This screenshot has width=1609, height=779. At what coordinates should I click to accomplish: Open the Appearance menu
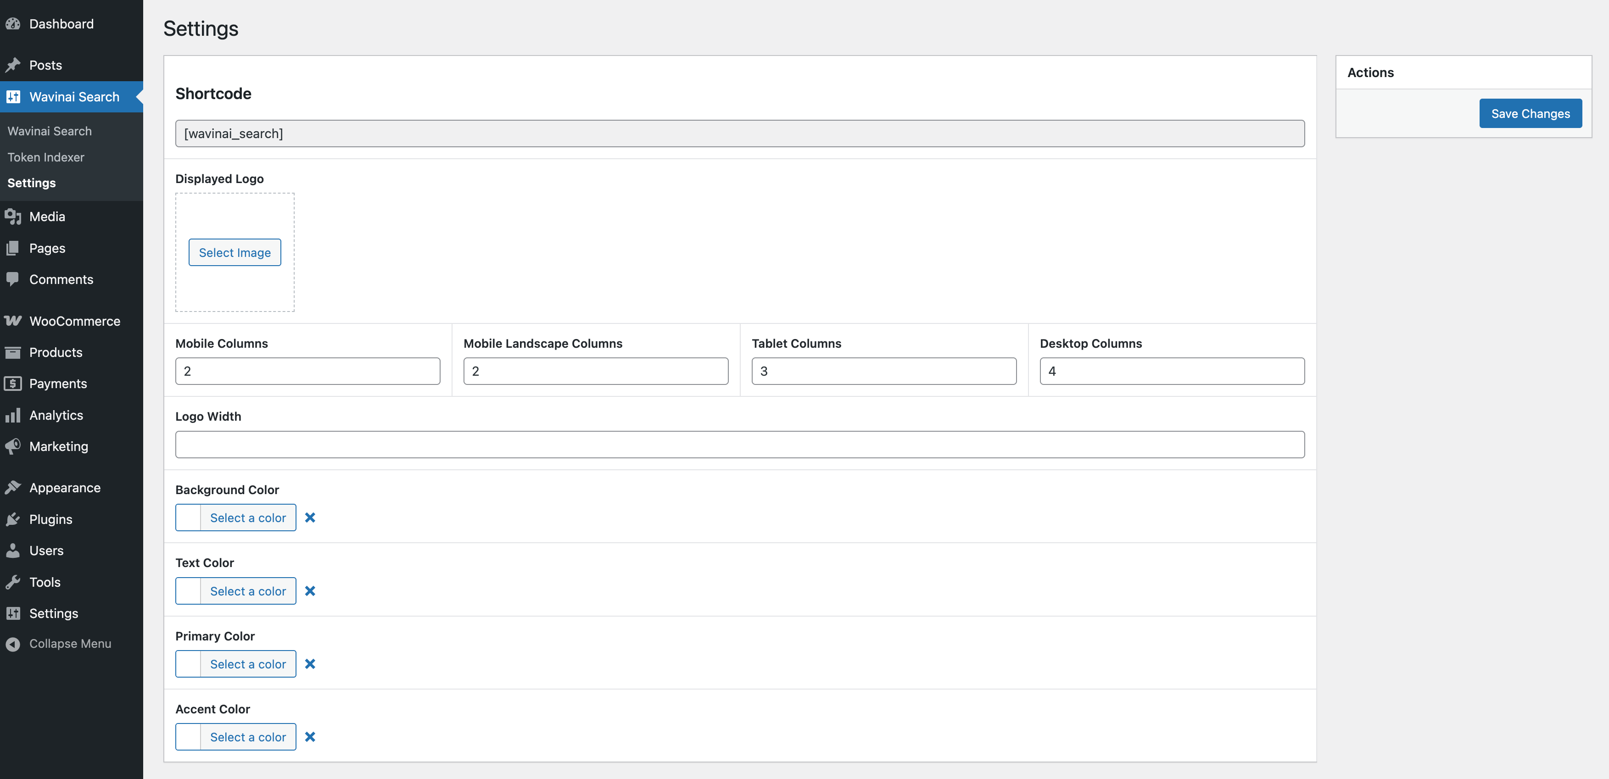tap(64, 488)
